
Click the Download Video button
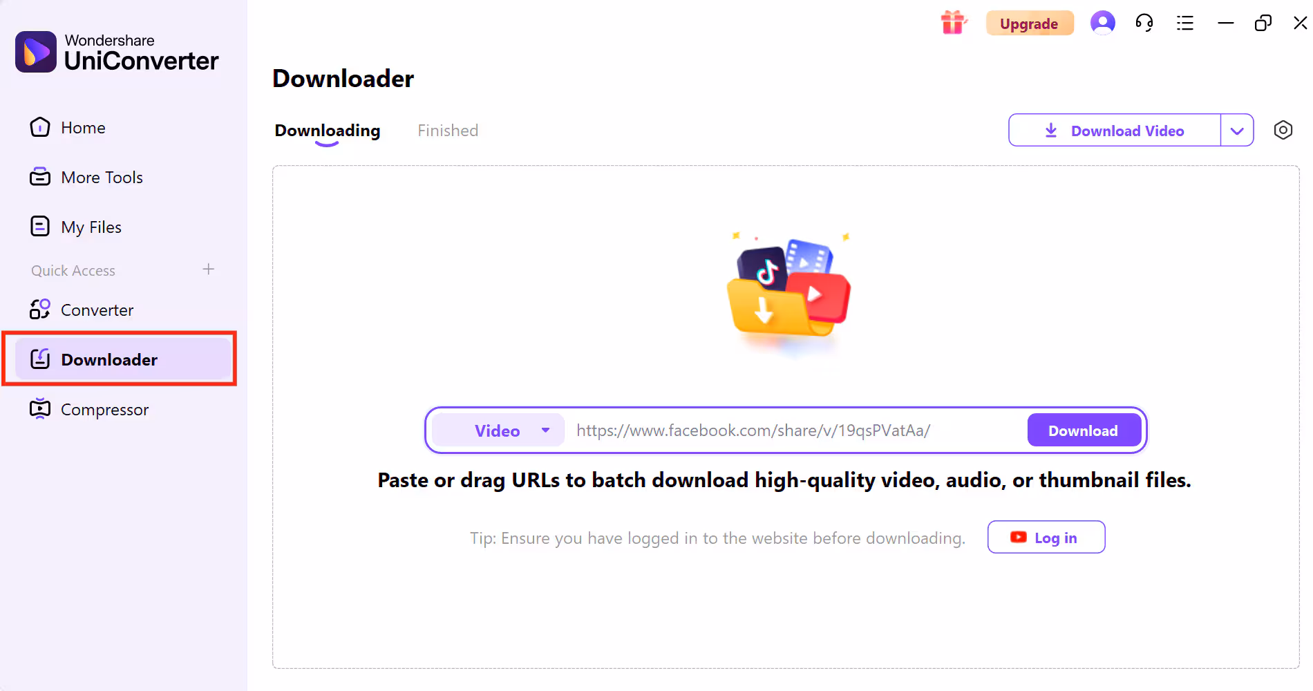pos(1114,130)
